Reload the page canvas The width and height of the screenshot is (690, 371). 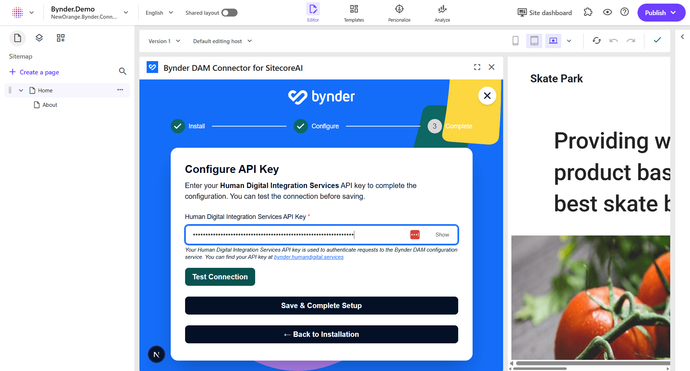pos(597,41)
